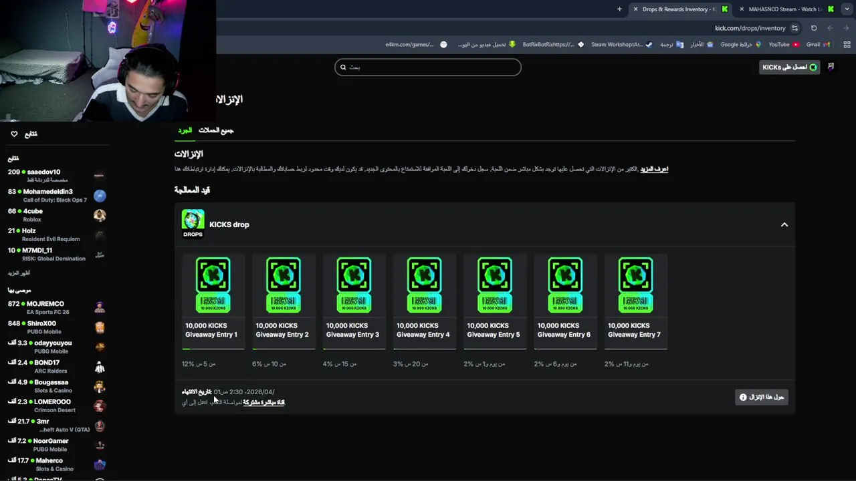Open the Gmail bookmark
This screenshot has width=856, height=481.
pyautogui.click(x=818, y=45)
